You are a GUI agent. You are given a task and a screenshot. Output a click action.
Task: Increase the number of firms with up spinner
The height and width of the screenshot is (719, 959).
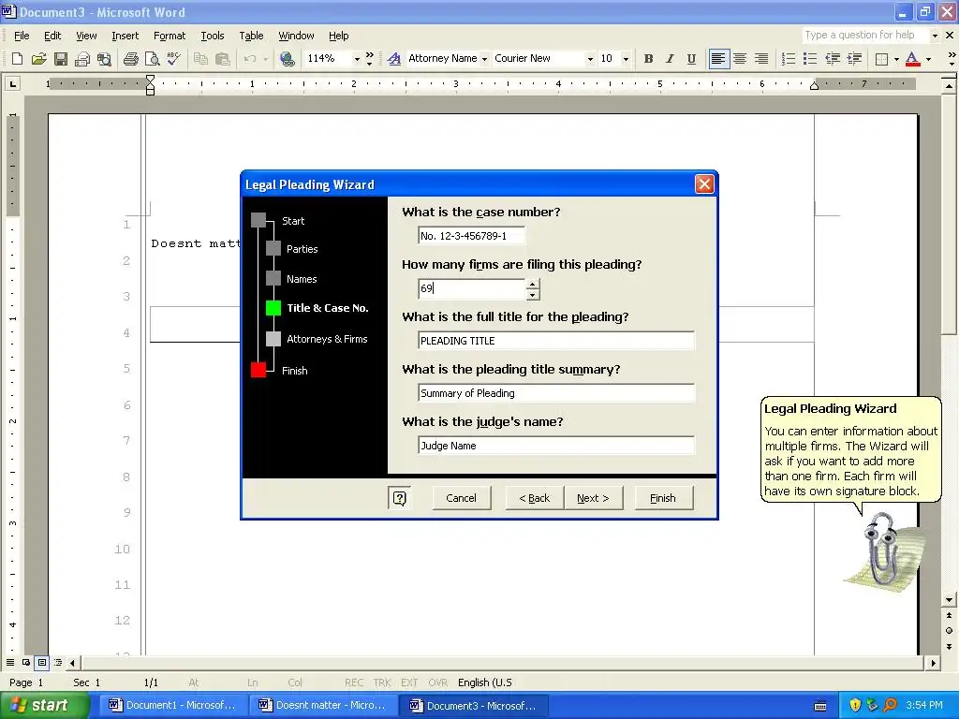533,284
